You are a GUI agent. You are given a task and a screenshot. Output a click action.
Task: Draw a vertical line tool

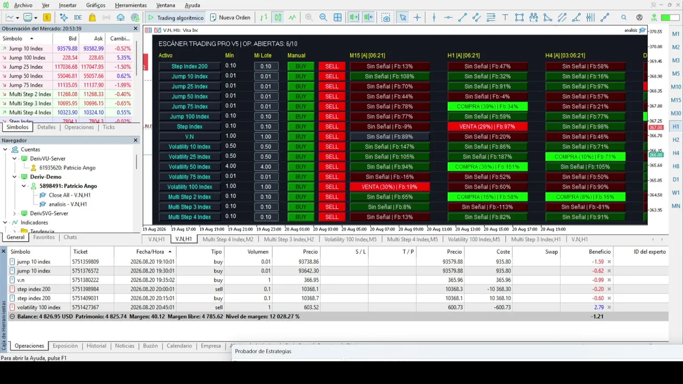pos(434,18)
